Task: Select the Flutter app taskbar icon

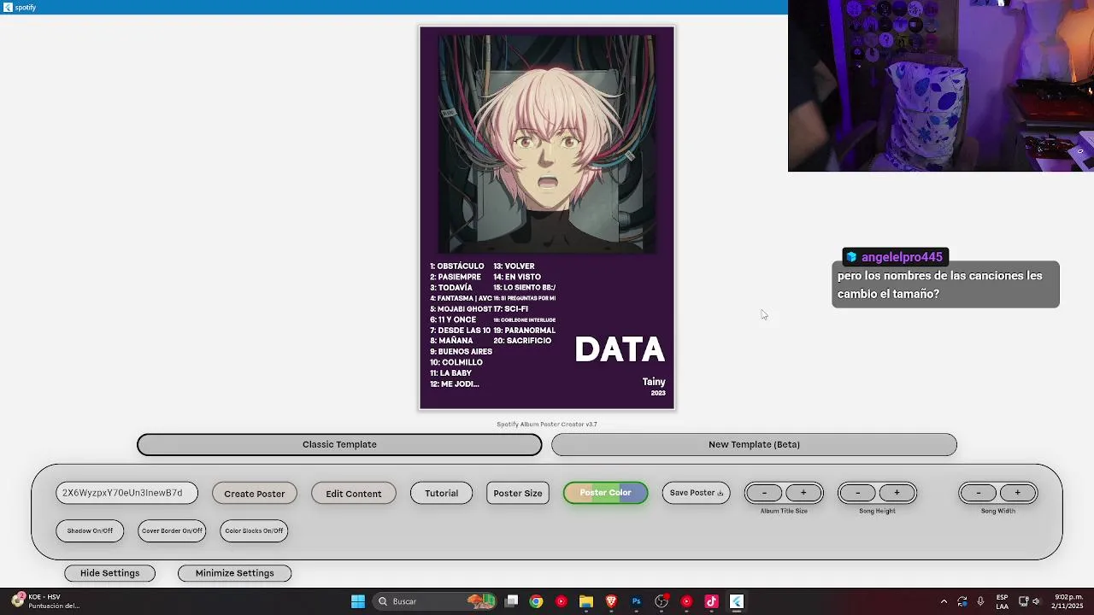Action: click(737, 601)
